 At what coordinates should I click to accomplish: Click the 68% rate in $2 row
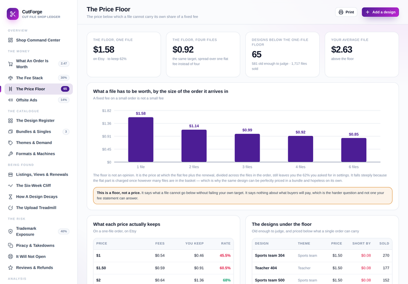(226, 280)
